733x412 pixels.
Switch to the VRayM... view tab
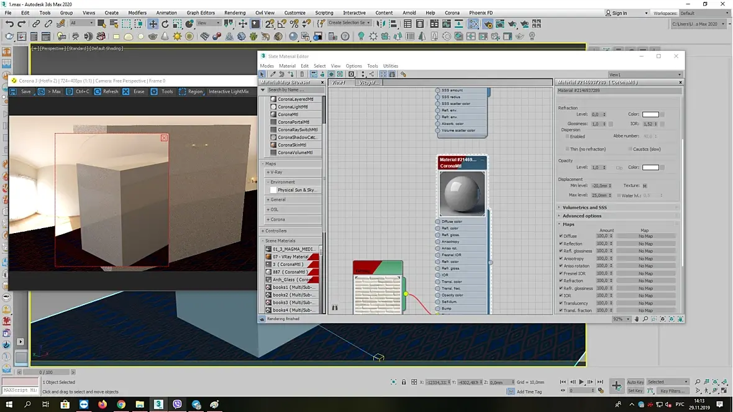tap(368, 83)
